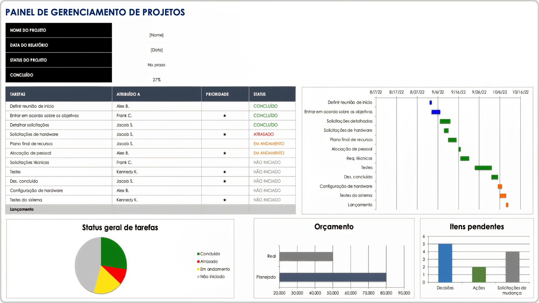Click the 'Itens pendentes' chart title
539x303 pixels.
click(x=477, y=227)
